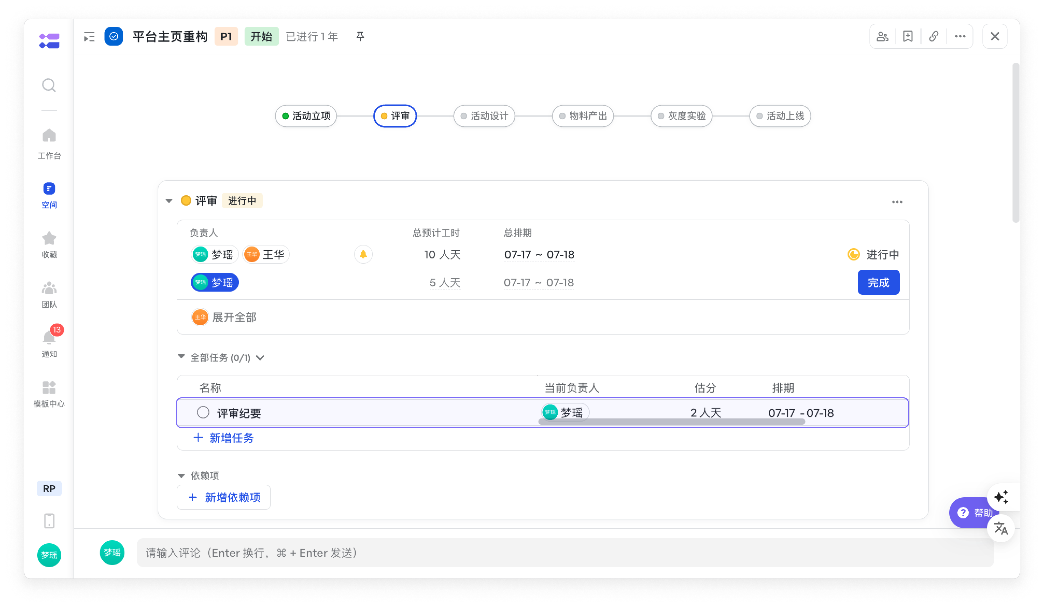Image resolution: width=1044 pixels, height=608 pixels.
Task: Click the 平台主页重构 title
Action: 170,37
